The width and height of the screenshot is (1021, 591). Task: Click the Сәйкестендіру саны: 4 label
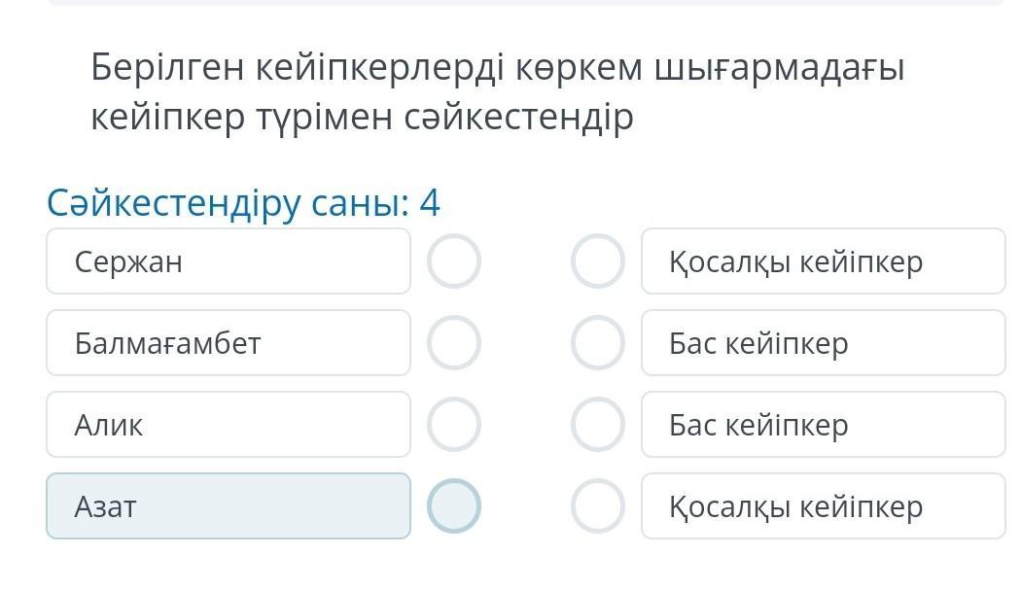click(x=243, y=203)
